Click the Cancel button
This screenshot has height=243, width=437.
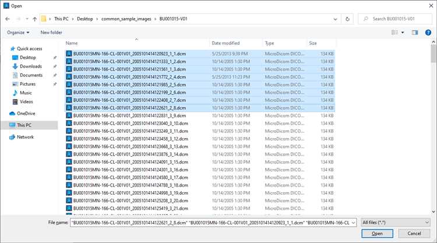pos(414,234)
